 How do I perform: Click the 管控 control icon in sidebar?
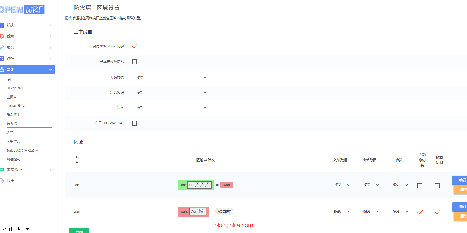click(x=2, y=58)
